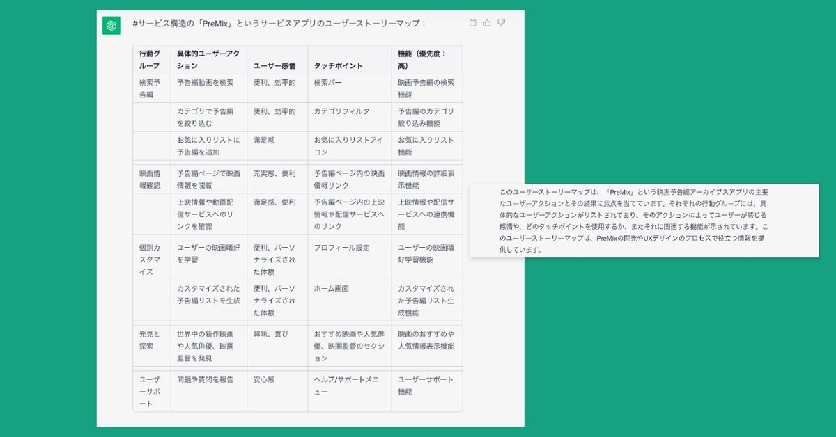Click the '検索バー' touchpoint cell
The height and width of the screenshot is (437, 836).
(x=350, y=88)
